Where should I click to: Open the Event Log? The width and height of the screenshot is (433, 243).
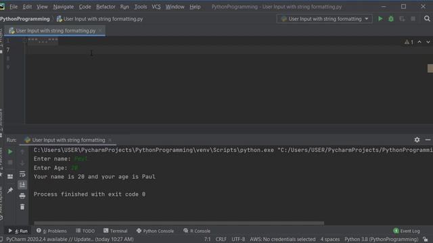(x=407, y=231)
